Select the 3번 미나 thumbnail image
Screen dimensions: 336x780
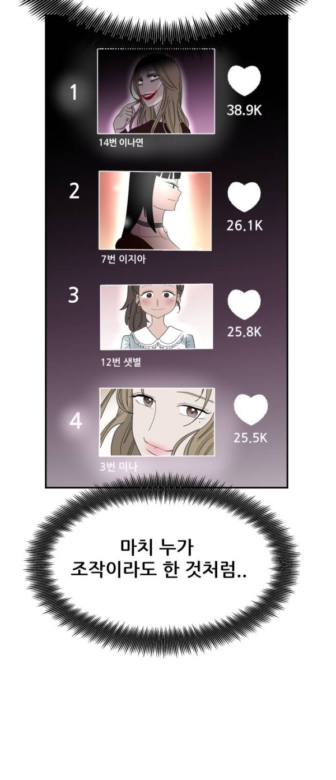(x=157, y=422)
